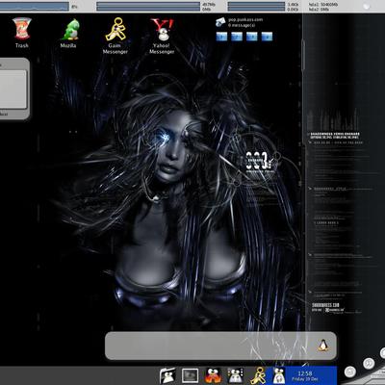
Task: Click the Tux penguin icon in gray bar
Action: pos(323,346)
